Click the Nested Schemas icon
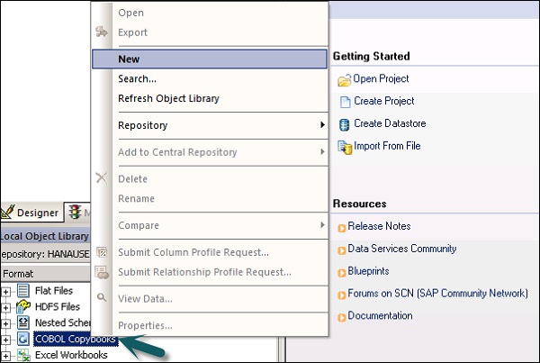The image size is (540, 363). tap(22, 323)
